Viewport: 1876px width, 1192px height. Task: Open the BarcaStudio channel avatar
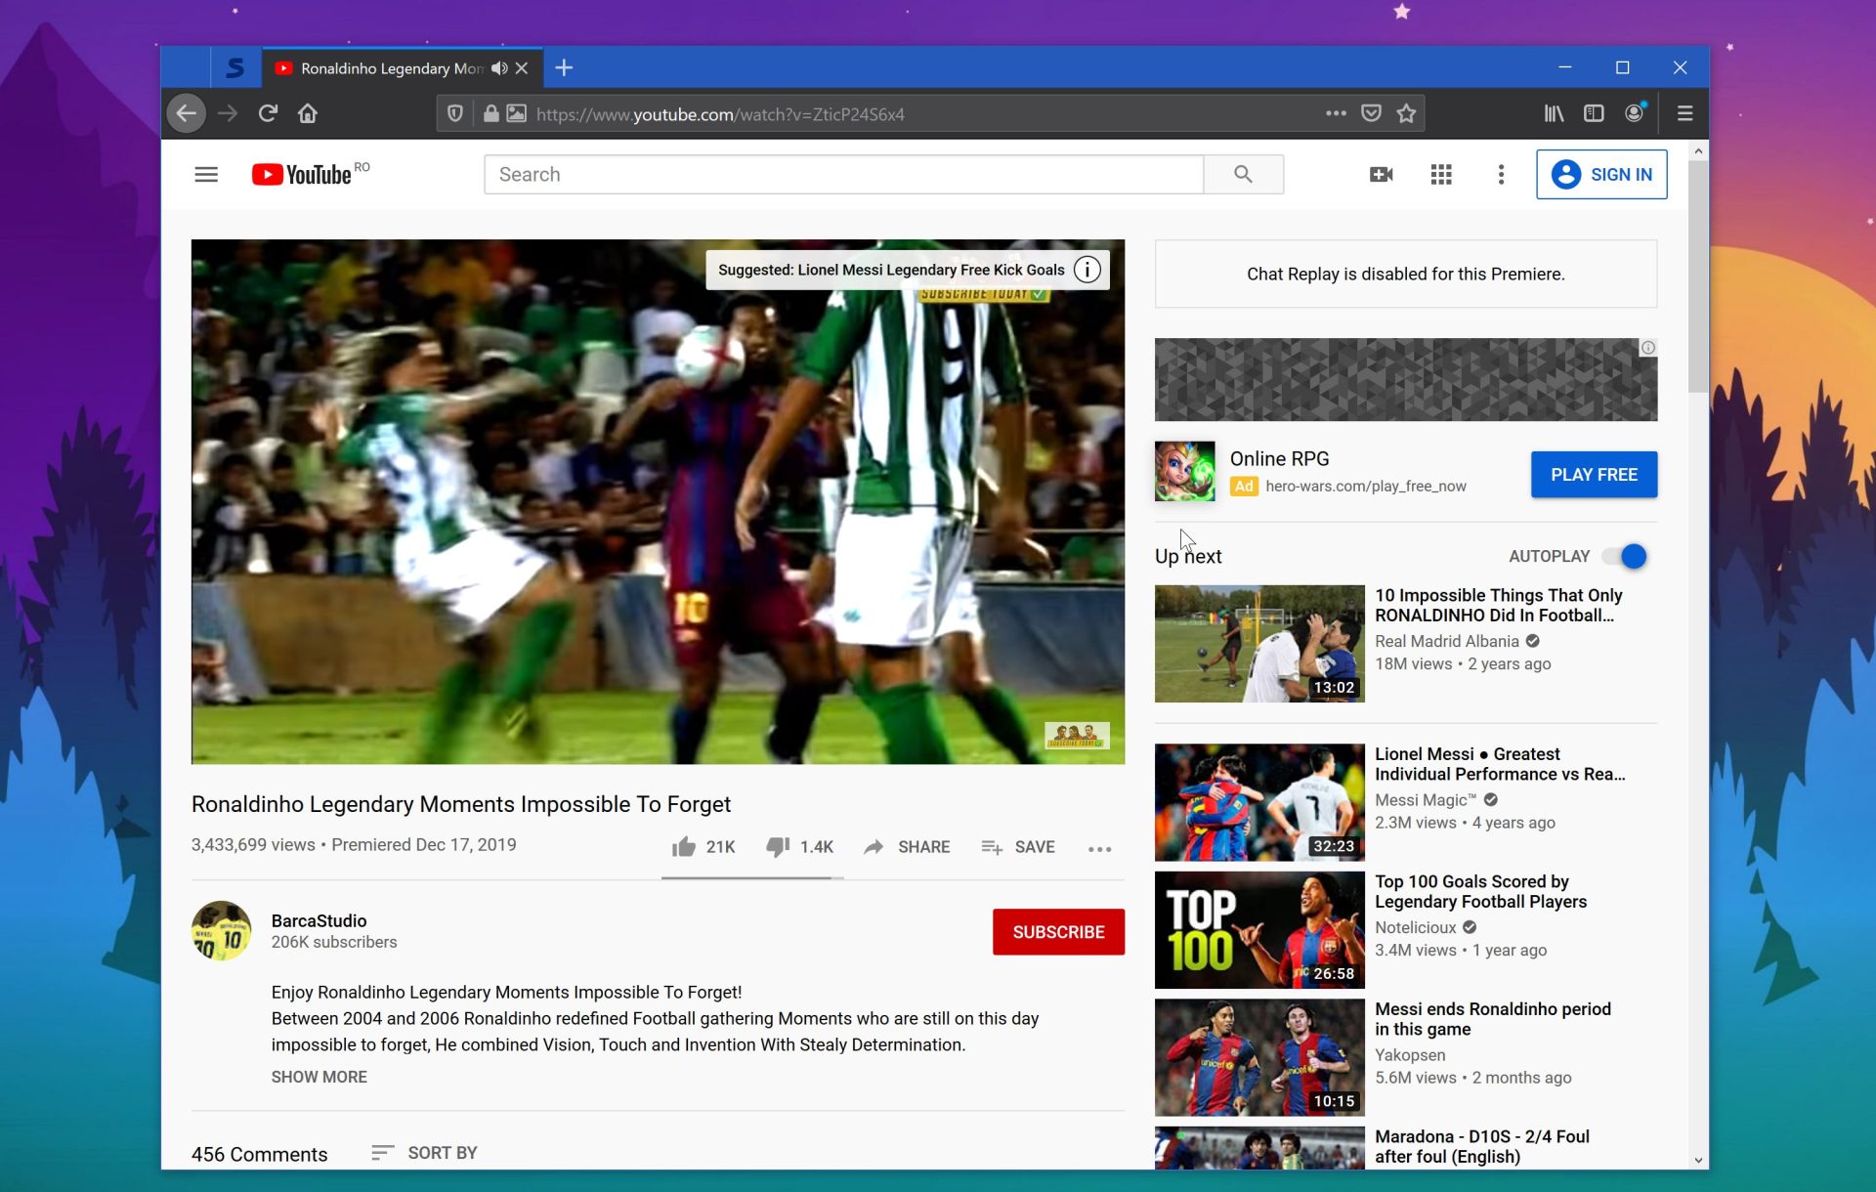pyautogui.click(x=222, y=930)
